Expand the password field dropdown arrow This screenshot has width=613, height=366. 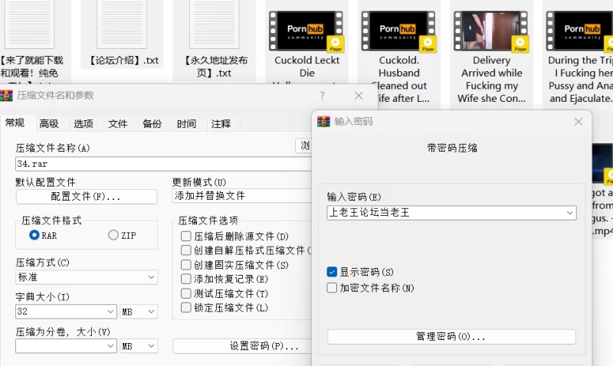(569, 213)
